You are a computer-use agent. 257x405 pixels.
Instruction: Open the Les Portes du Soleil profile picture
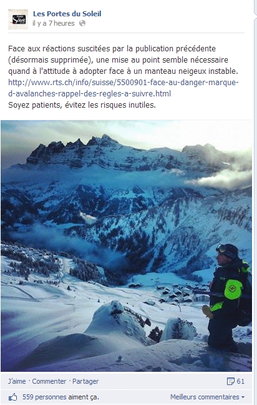(x=17, y=19)
